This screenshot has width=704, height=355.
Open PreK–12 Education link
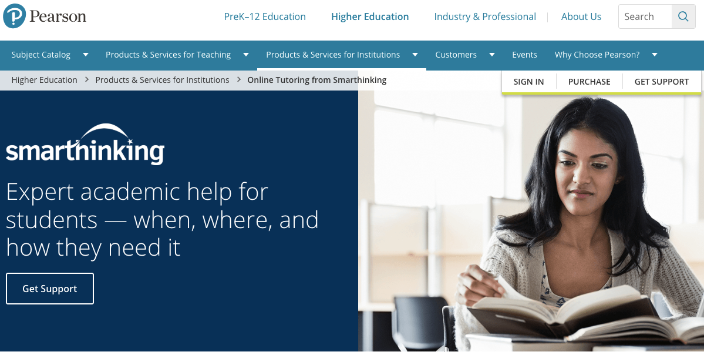pyautogui.click(x=265, y=16)
